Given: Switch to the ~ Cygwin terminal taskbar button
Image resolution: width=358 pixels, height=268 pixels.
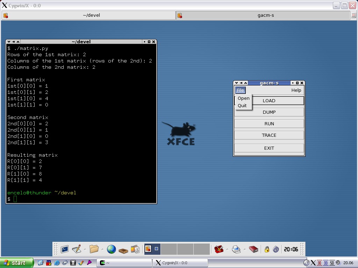Looking at the screenshot, I should tap(124, 263).
